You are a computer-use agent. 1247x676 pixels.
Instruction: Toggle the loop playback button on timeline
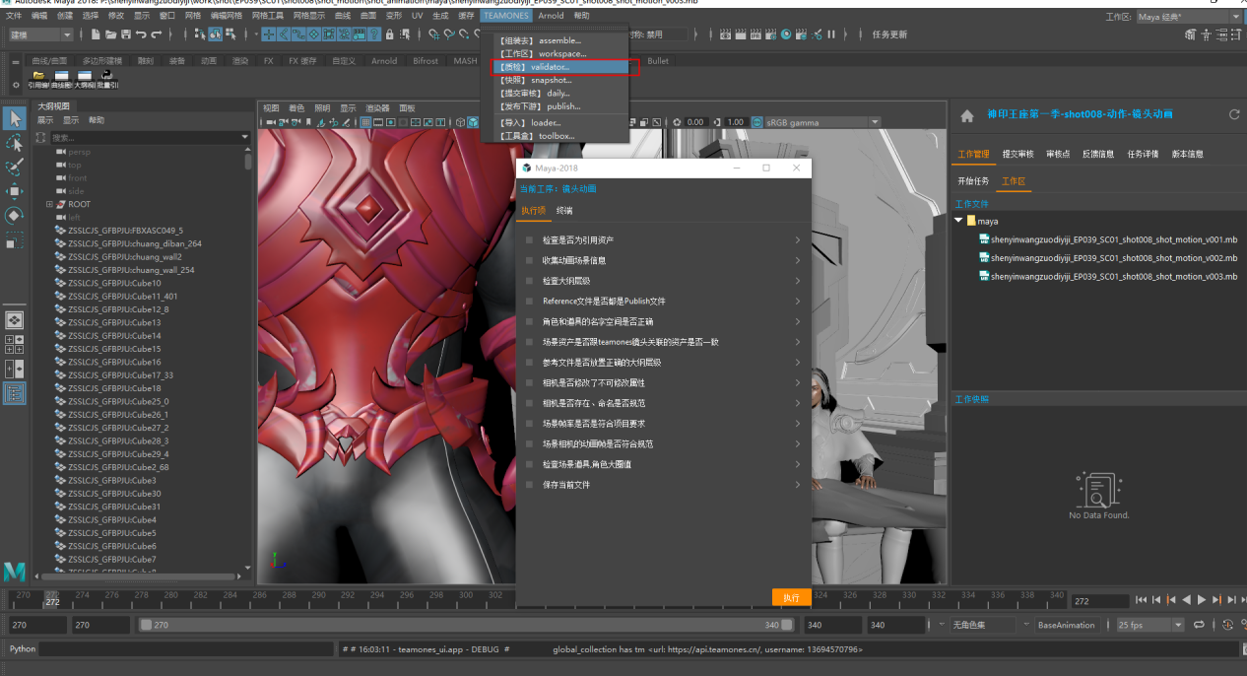[x=1199, y=625]
